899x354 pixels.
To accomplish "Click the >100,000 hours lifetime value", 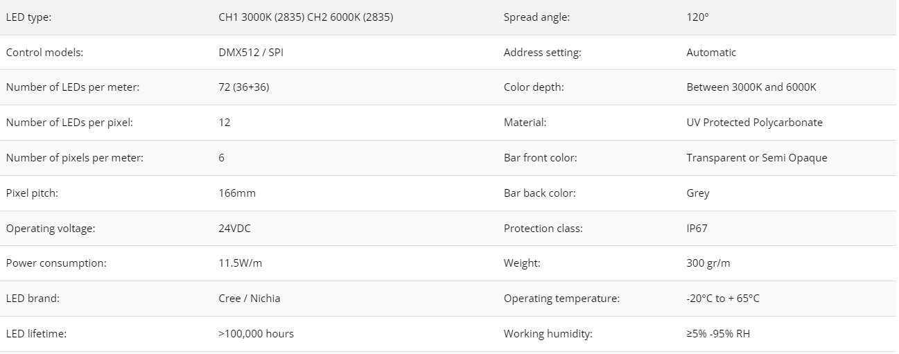I will (x=256, y=334).
